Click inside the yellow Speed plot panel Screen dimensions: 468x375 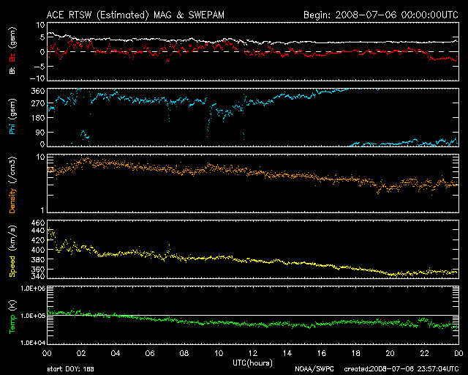253,249
